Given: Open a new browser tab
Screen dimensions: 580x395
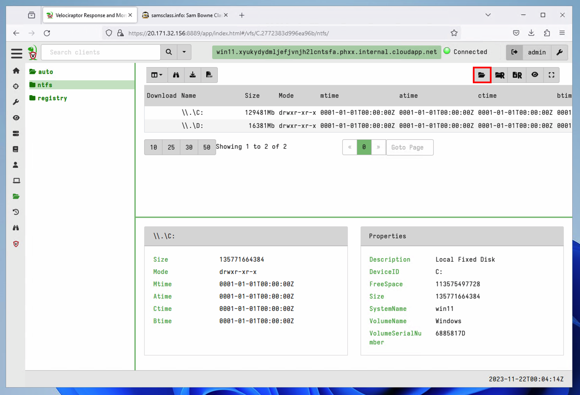Looking at the screenshot, I should coord(242,15).
